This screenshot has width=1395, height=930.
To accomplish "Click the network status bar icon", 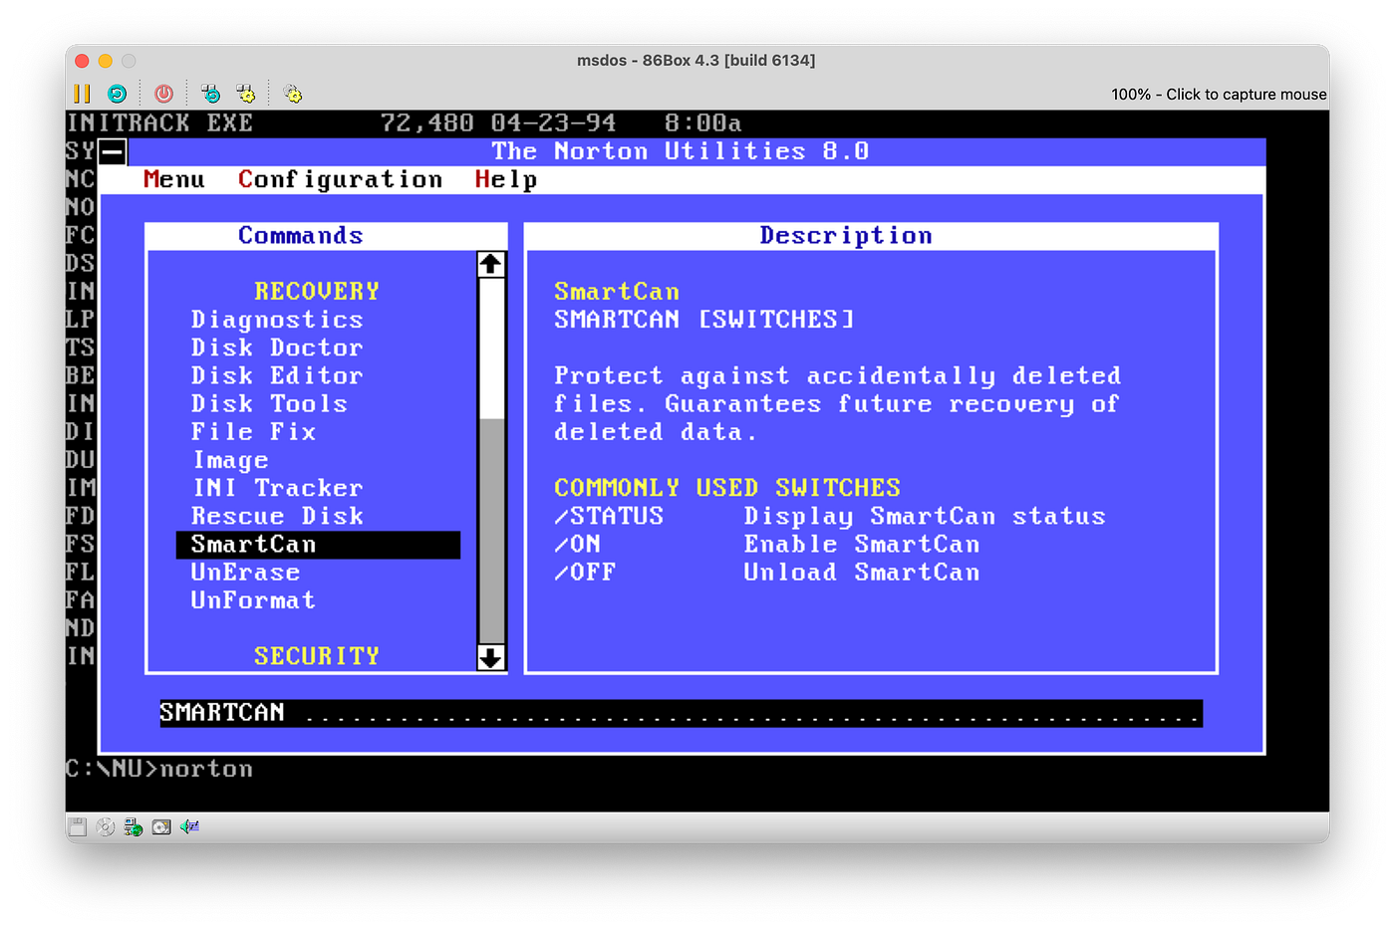I will [x=133, y=826].
